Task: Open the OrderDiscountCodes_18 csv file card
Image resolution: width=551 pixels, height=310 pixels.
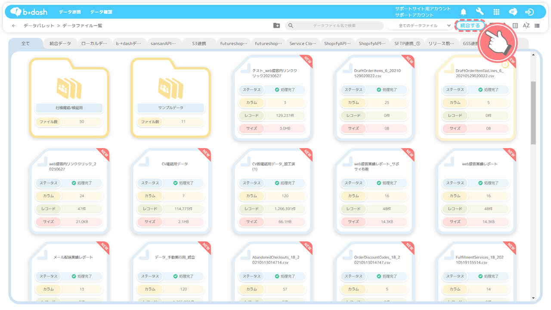Action: (x=375, y=271)
